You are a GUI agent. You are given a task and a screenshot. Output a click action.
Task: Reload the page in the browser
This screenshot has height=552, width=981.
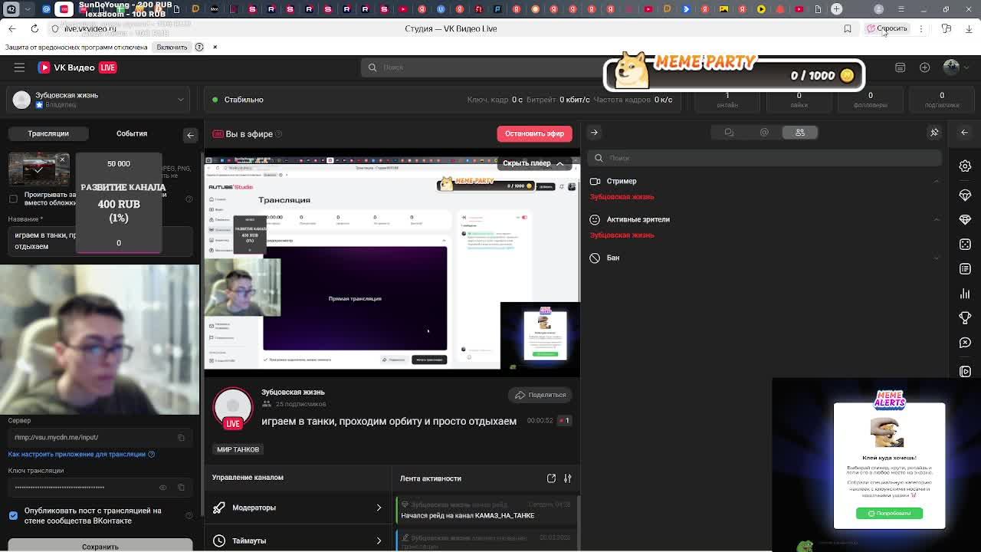(34, 28)
